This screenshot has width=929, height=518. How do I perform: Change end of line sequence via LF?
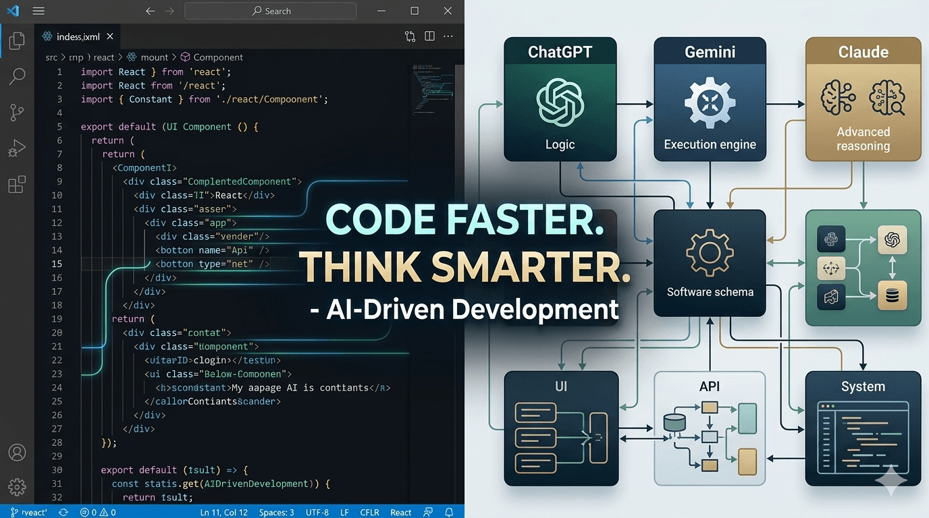(344, 512)
